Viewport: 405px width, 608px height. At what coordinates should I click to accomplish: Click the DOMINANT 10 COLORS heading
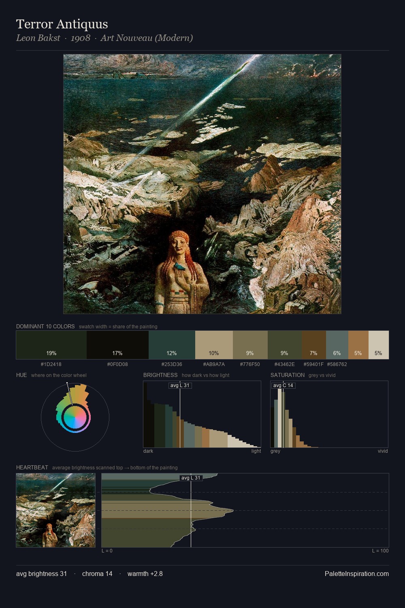45,326
